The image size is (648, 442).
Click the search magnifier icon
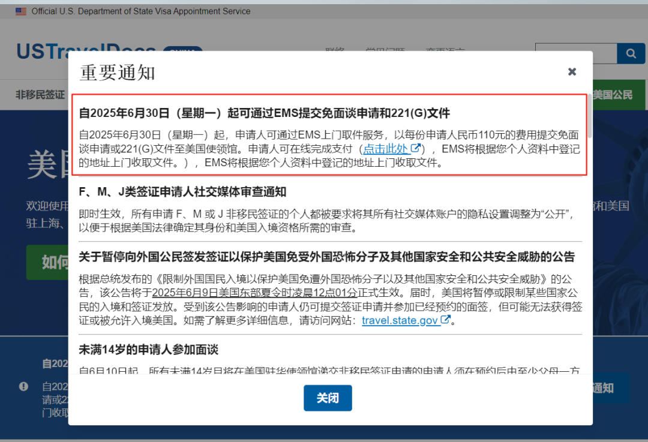click(x=631, y=53)
